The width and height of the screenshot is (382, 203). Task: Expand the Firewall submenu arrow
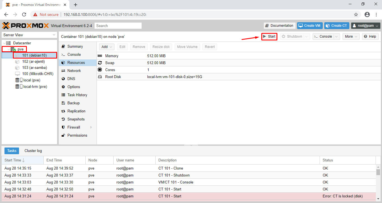pyautogui.click(x=91, y=127)
